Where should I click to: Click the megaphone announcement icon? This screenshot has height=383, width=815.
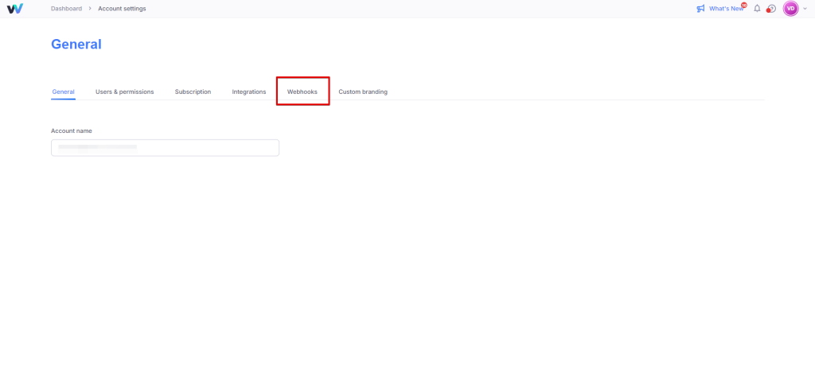(700, 9)
